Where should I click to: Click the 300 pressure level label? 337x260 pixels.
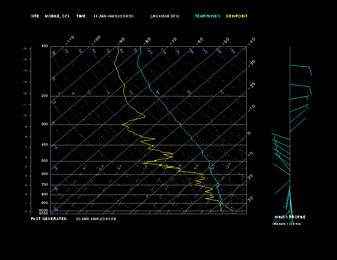click(x=45, y=124)
